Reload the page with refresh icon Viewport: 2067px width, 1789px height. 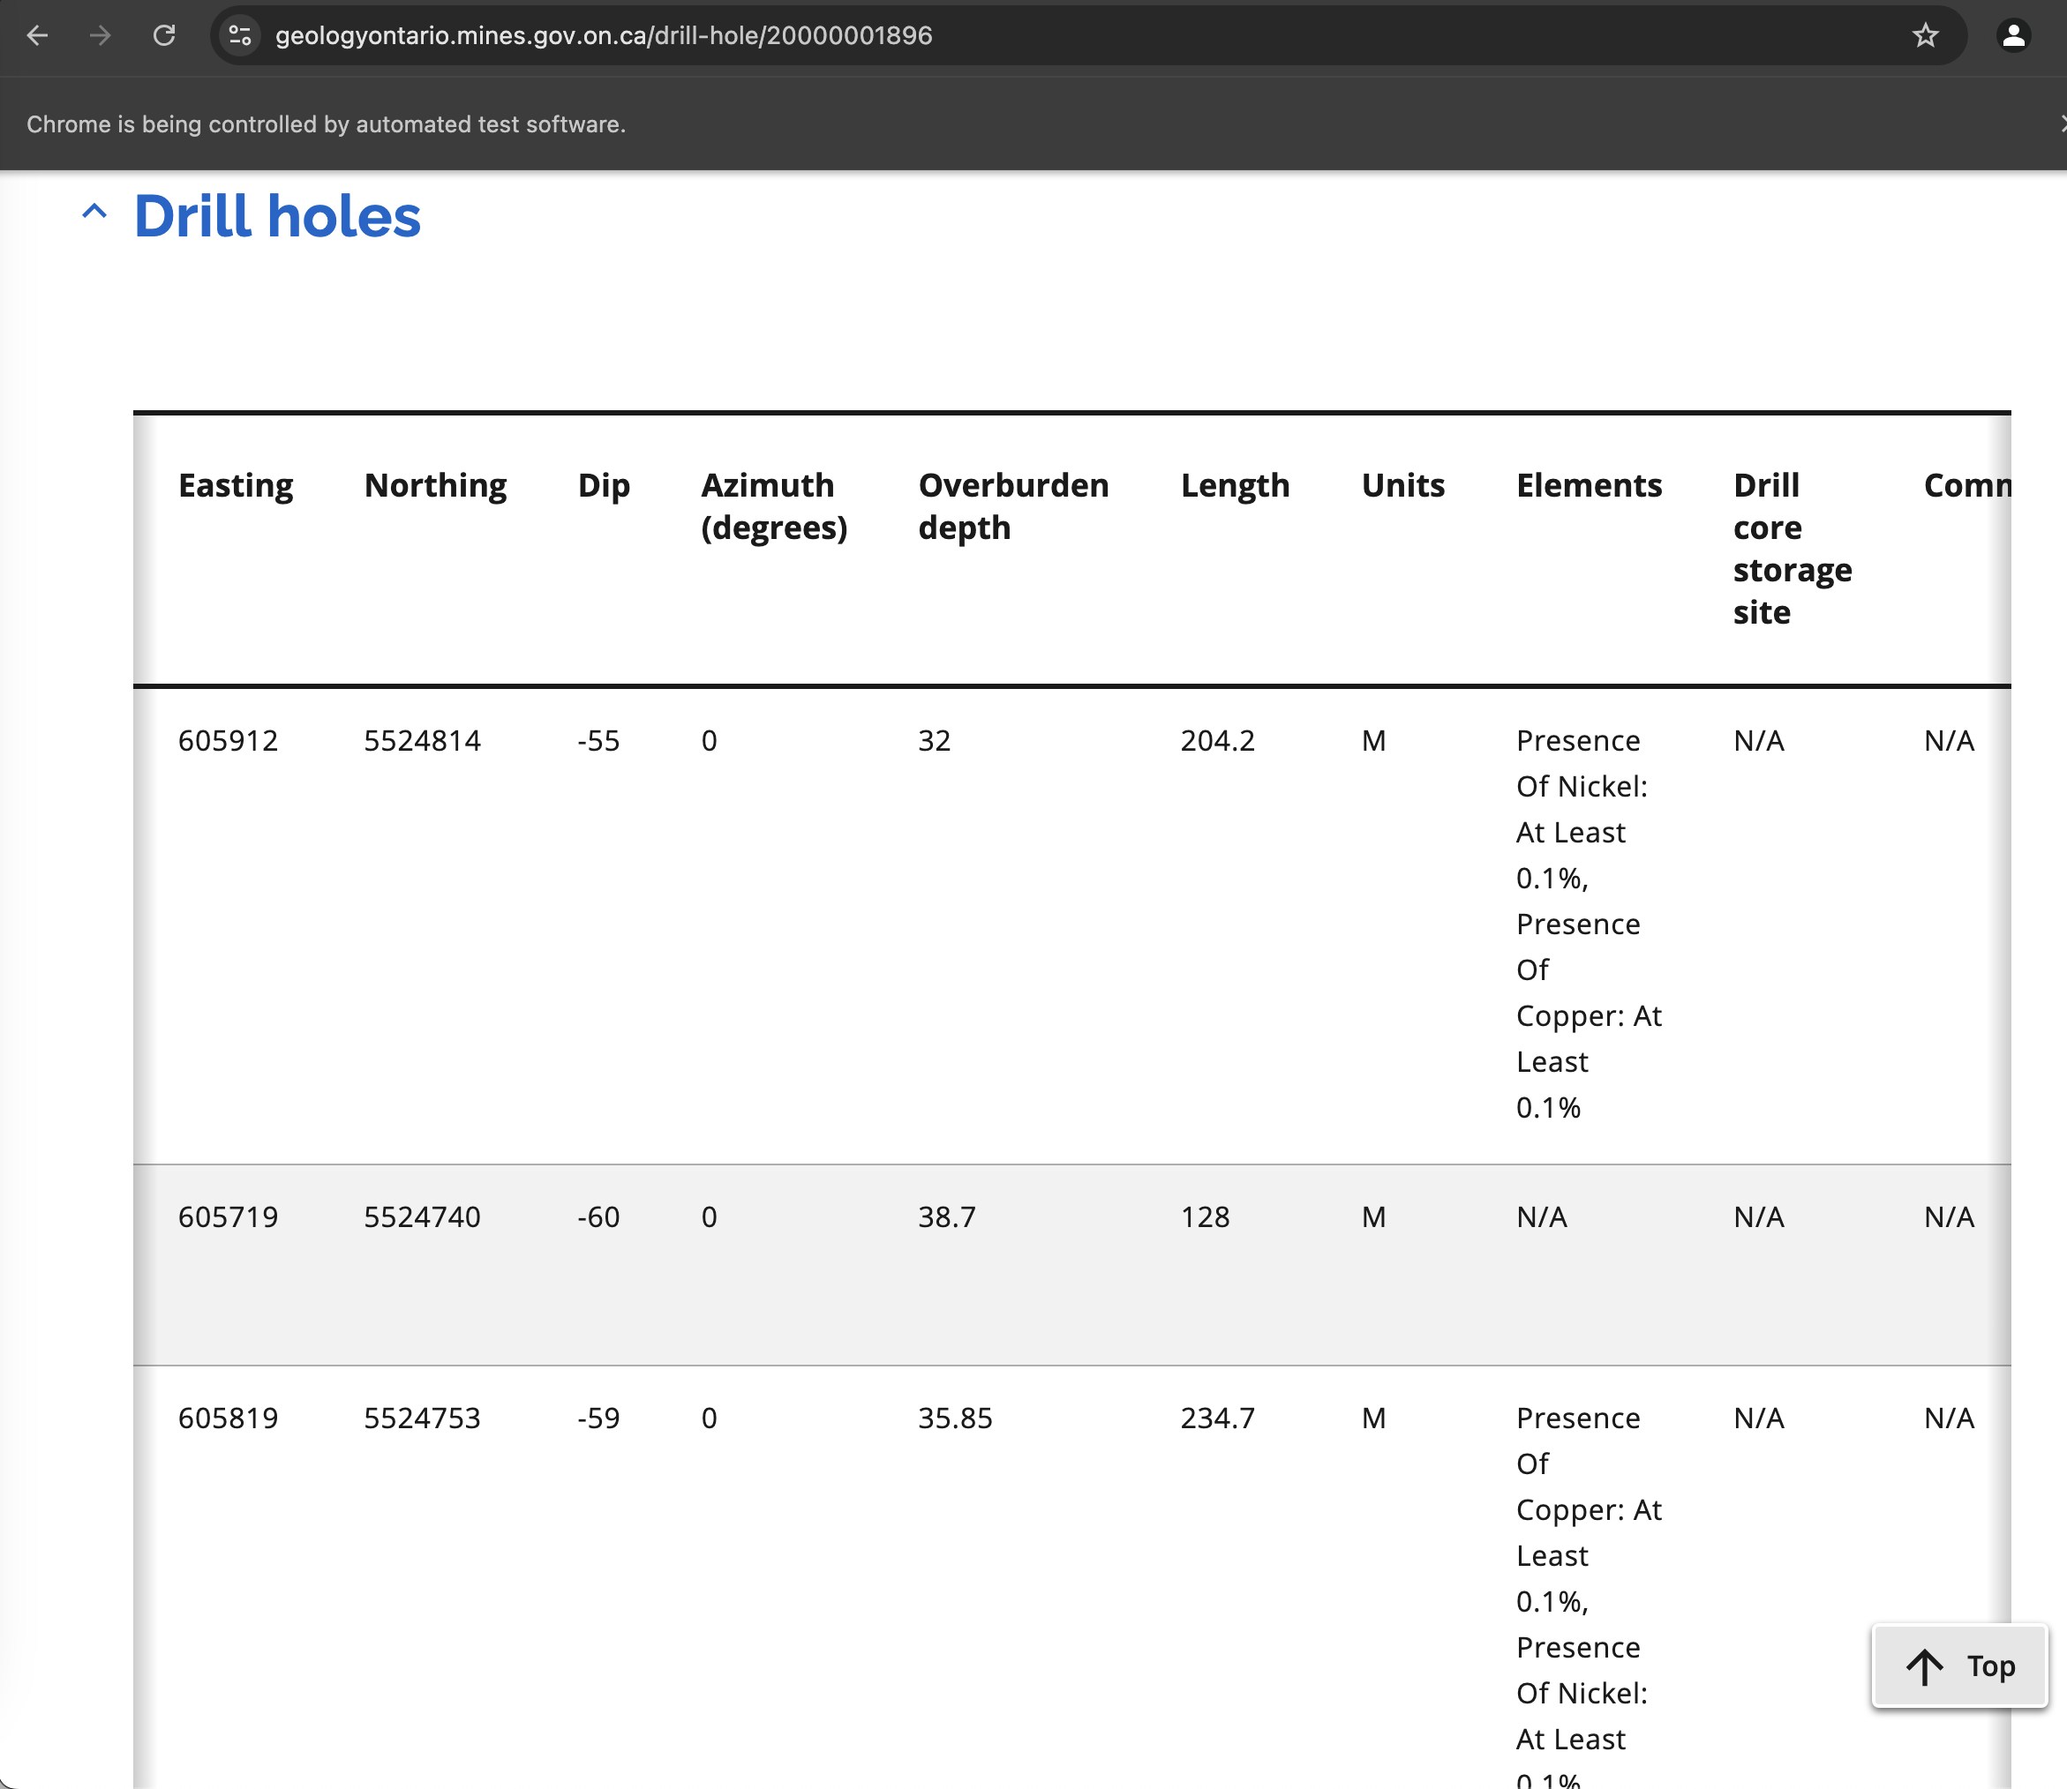(165, 36)
